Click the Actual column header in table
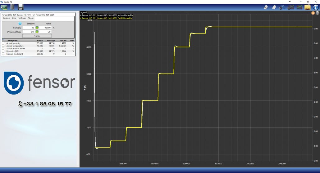Image resolution: width=320 pixels, height=173 pixels. [40, 41]
